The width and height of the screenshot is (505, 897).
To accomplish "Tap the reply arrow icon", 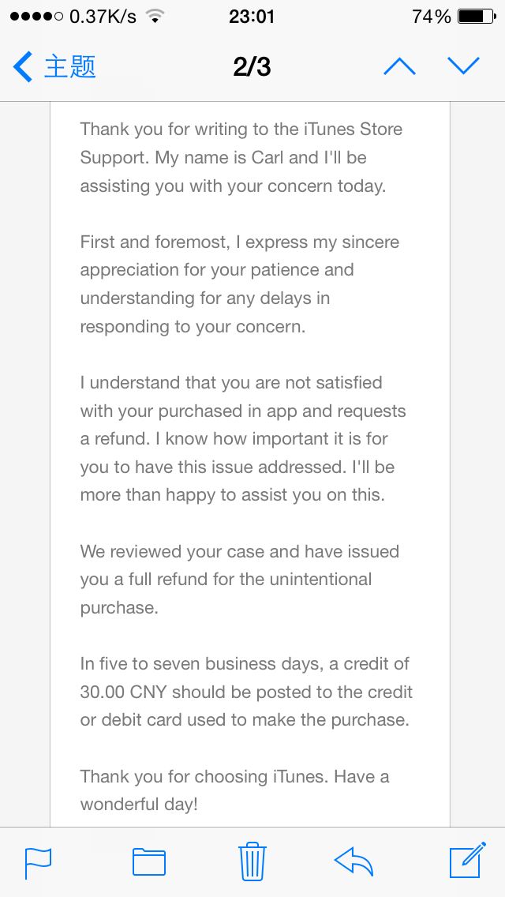I will click(353, 861).
